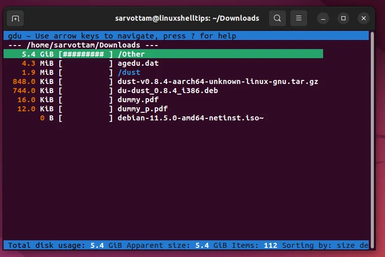Viewport: 385px width, 257px height.
Task: Click the 1.9 MiB size value
Action: 38,72
